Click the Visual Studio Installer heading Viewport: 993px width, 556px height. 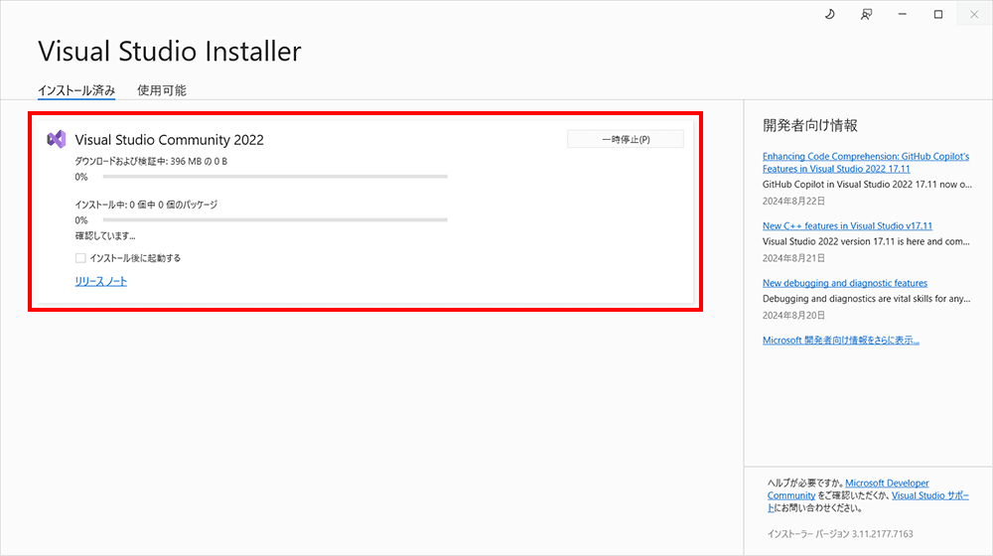click(x=170, y=52)
